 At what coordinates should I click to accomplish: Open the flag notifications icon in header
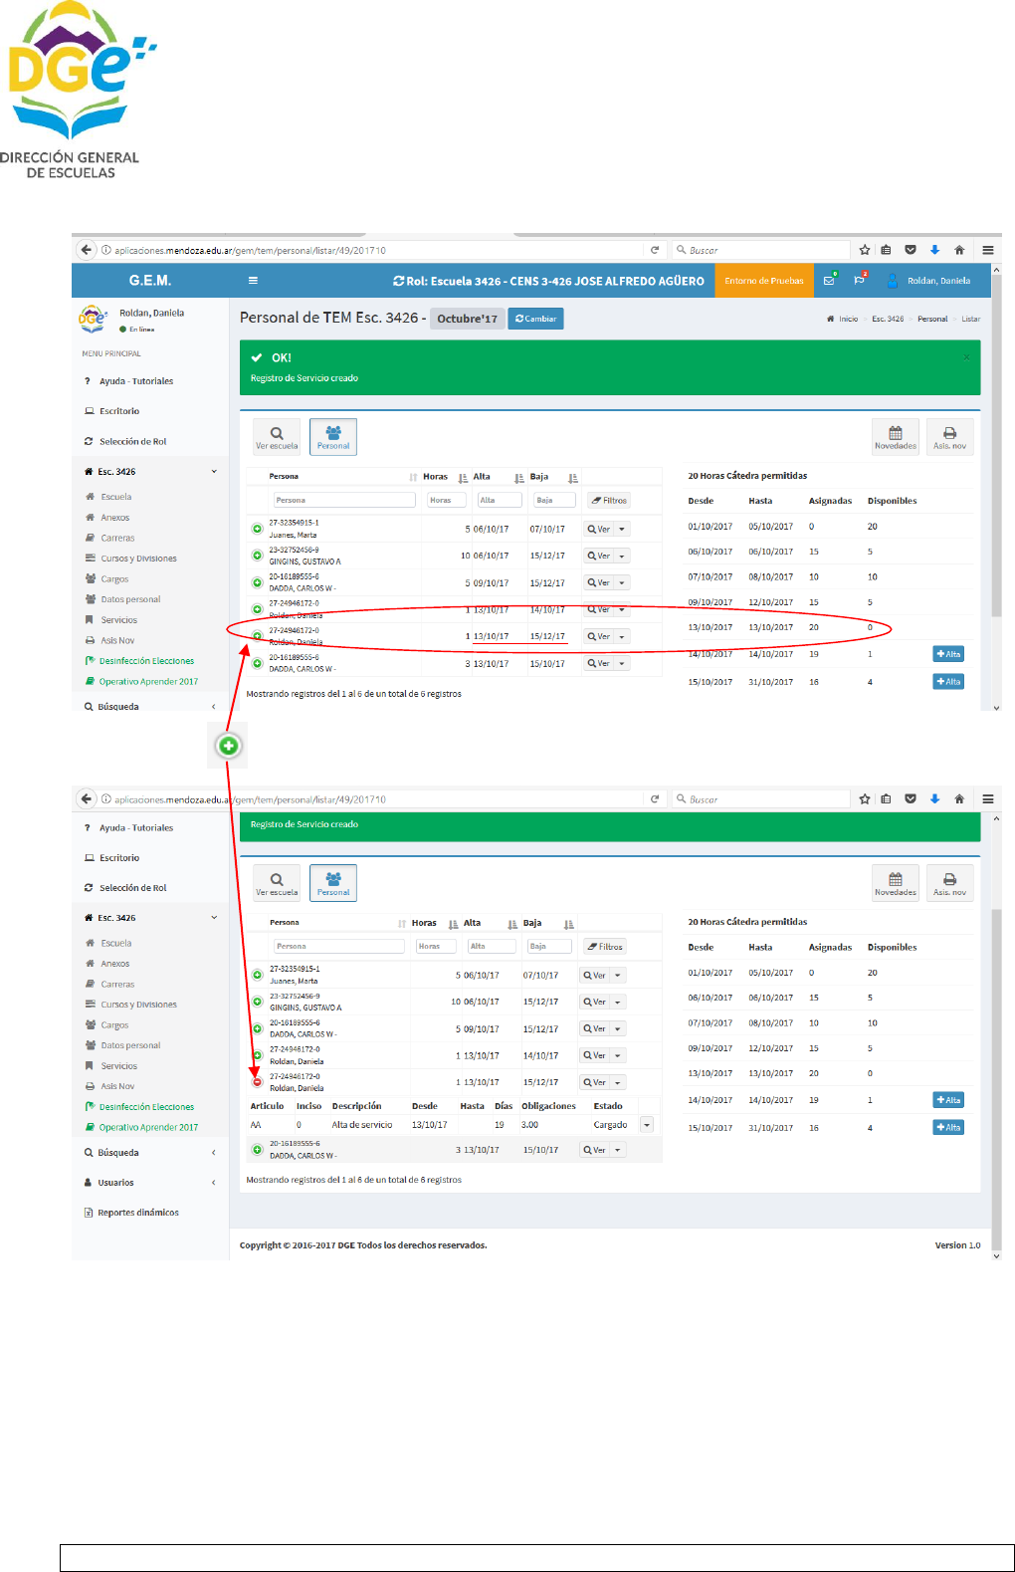click(859, 281)
